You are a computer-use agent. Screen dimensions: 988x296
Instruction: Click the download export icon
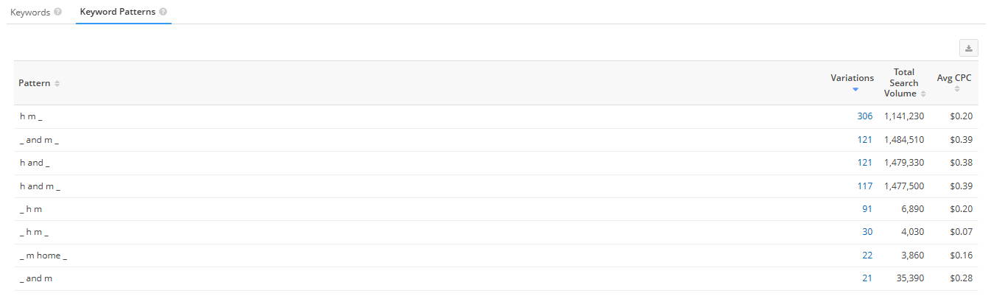[969, 48]
